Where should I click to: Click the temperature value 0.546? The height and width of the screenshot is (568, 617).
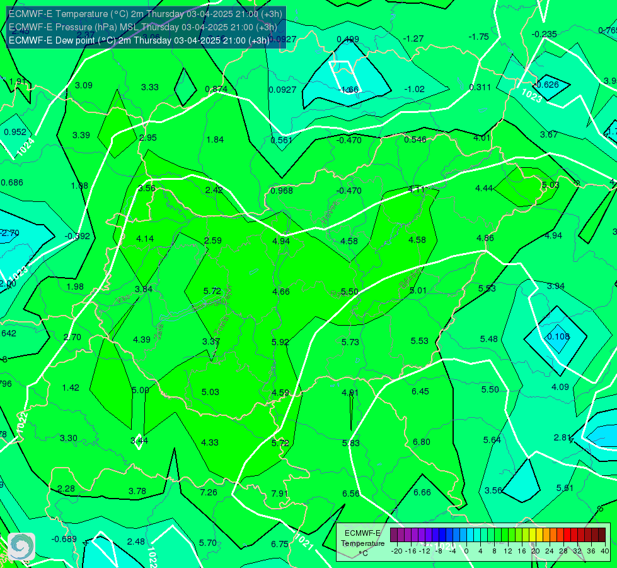[x=415, y=139]
